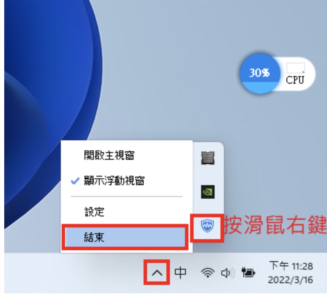Click the small arrow on CPU widget
The width and height of the screenshot is (327, 295).
[303, 72]
